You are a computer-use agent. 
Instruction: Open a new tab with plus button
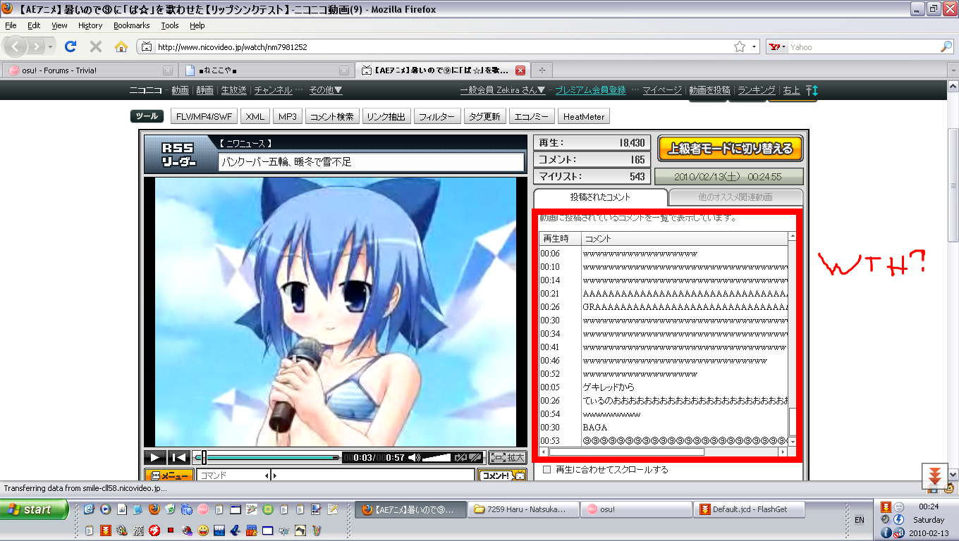pyautogui.click(x=542, y=70)
